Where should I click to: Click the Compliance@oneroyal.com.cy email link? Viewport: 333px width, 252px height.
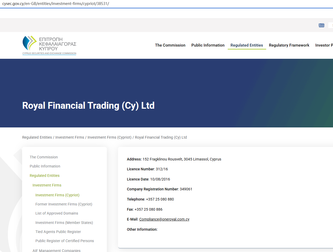164,219
